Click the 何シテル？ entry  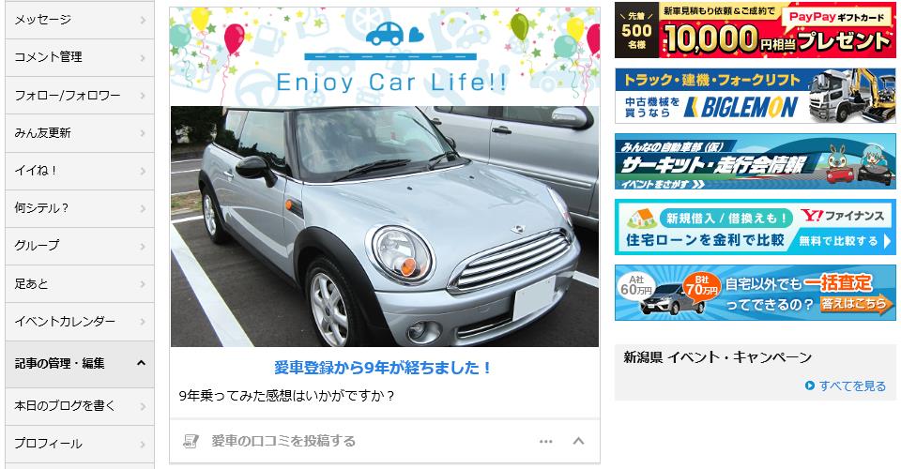point(80,208)
